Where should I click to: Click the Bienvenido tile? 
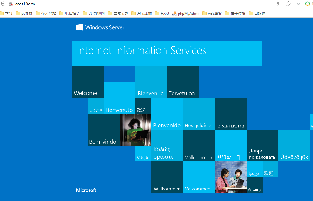pos(167,114)
